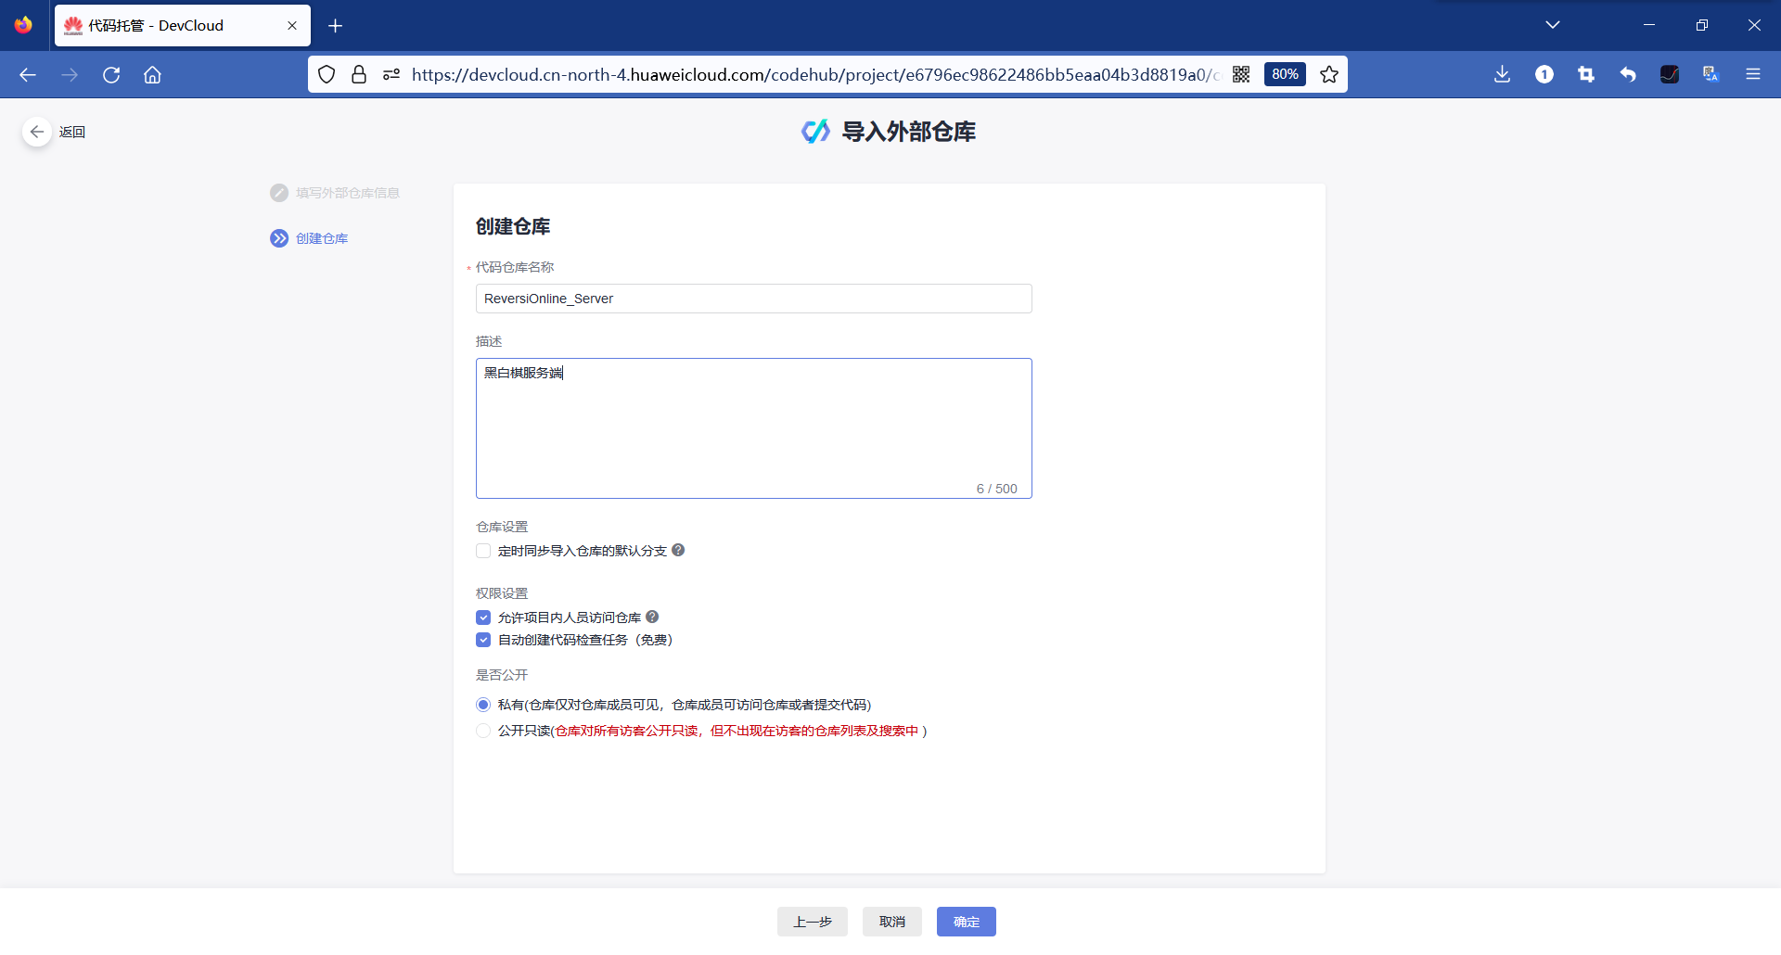Select the 创建仓库 step in the sidebar

(321, 237)
